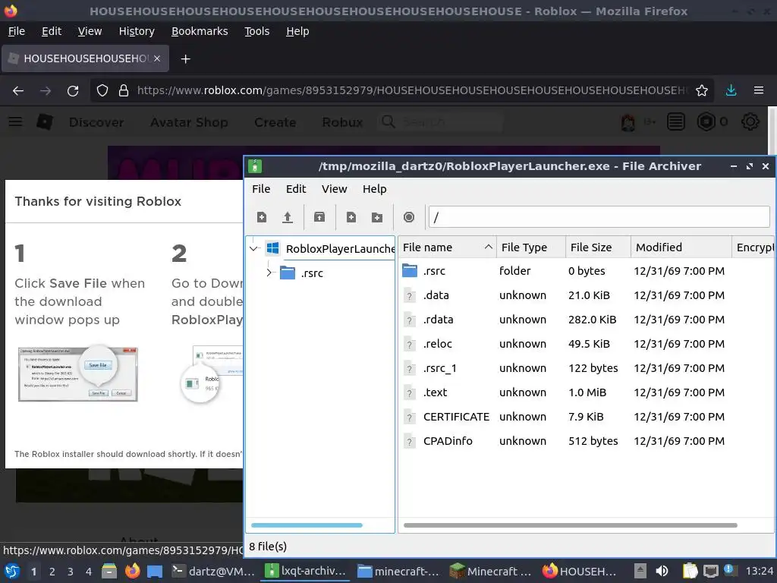Open Roblox notifications feed icon
Viewport: 777px width, 583px height.
point(676,122)
